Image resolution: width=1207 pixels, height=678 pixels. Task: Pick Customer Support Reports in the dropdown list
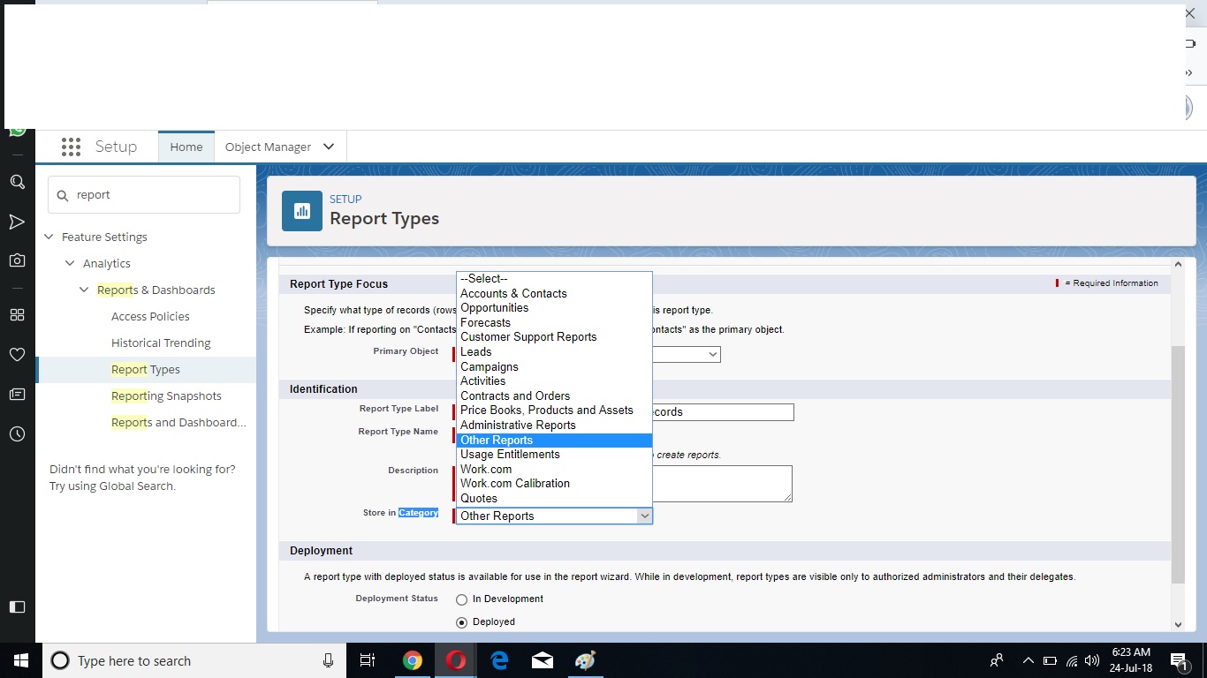528,336
